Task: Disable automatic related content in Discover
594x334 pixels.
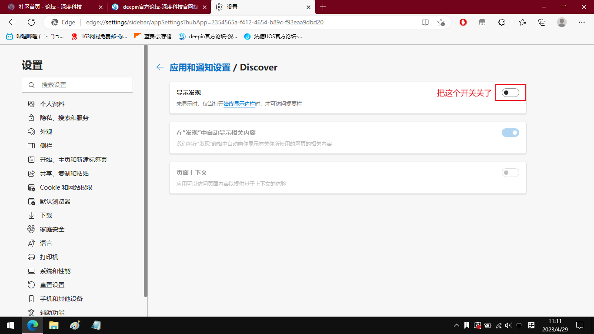Action: 511,133
